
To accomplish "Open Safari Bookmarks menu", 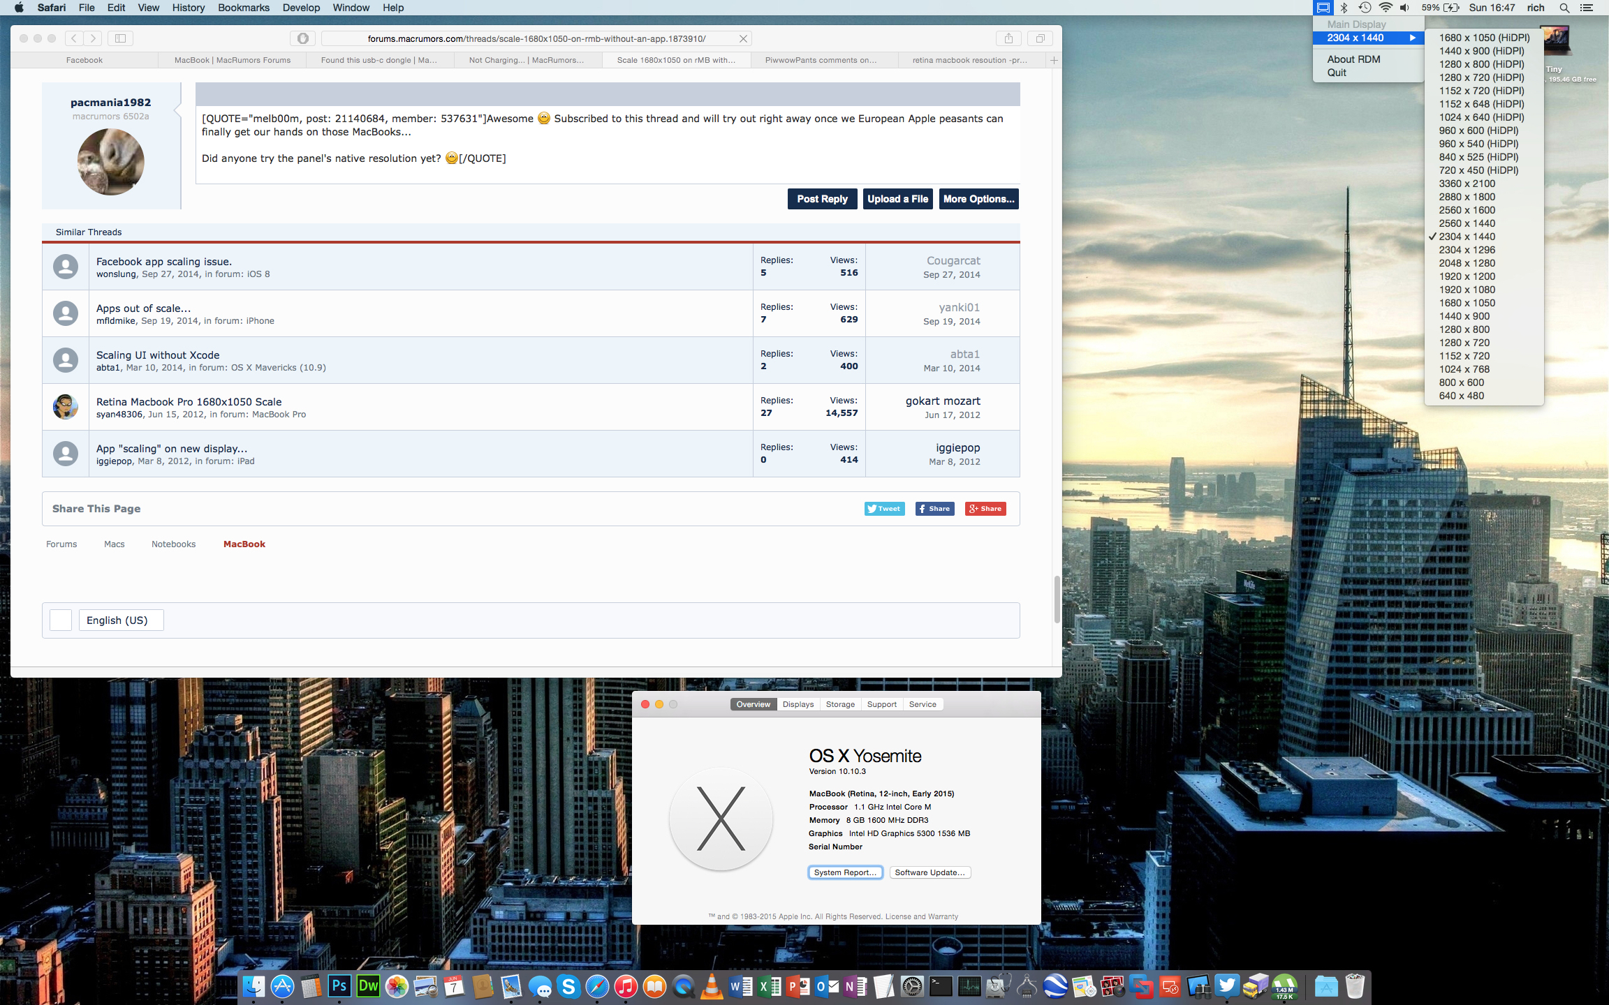I will tap(243, 8).
